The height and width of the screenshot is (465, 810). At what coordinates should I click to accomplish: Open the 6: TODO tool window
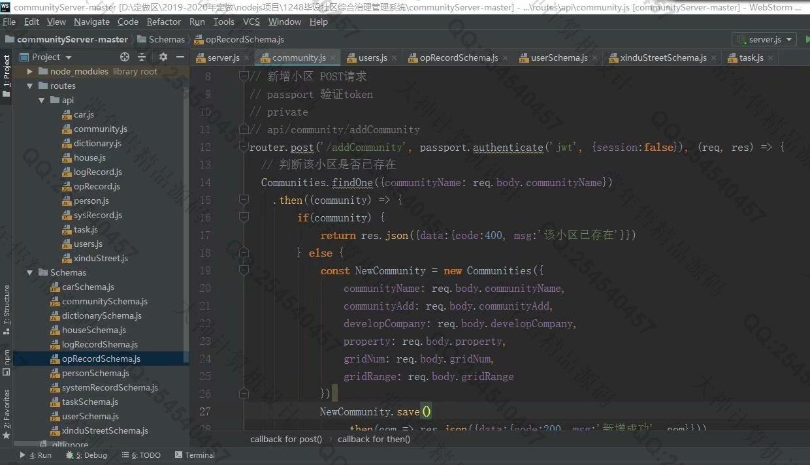[140, 455]
